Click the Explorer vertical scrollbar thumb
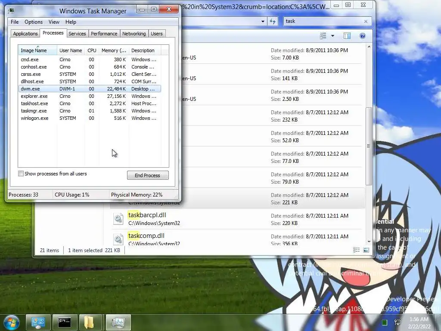441x331 pixels. pos(369,146)
